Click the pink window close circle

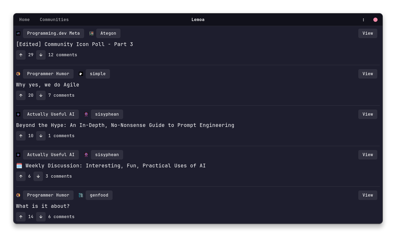tap(375, 20)
